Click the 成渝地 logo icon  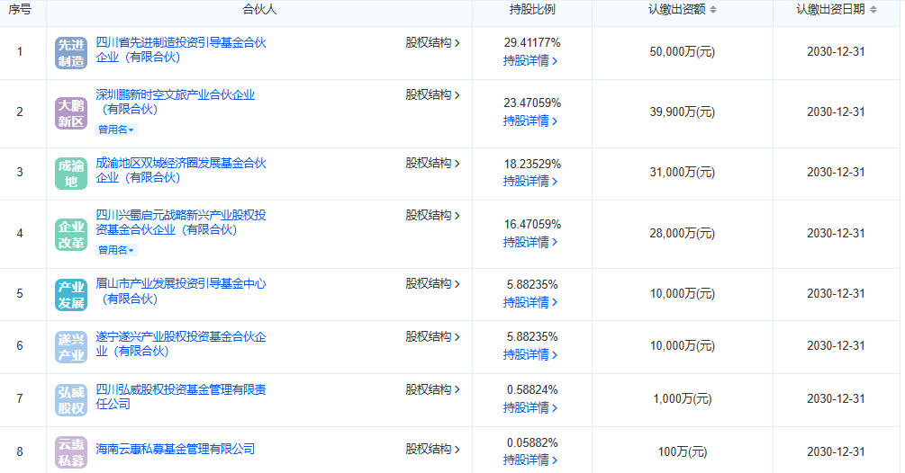[x=71, y=174]
